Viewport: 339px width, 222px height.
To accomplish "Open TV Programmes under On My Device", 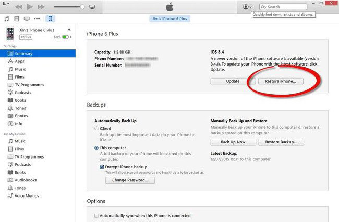I will pos(38,156).
